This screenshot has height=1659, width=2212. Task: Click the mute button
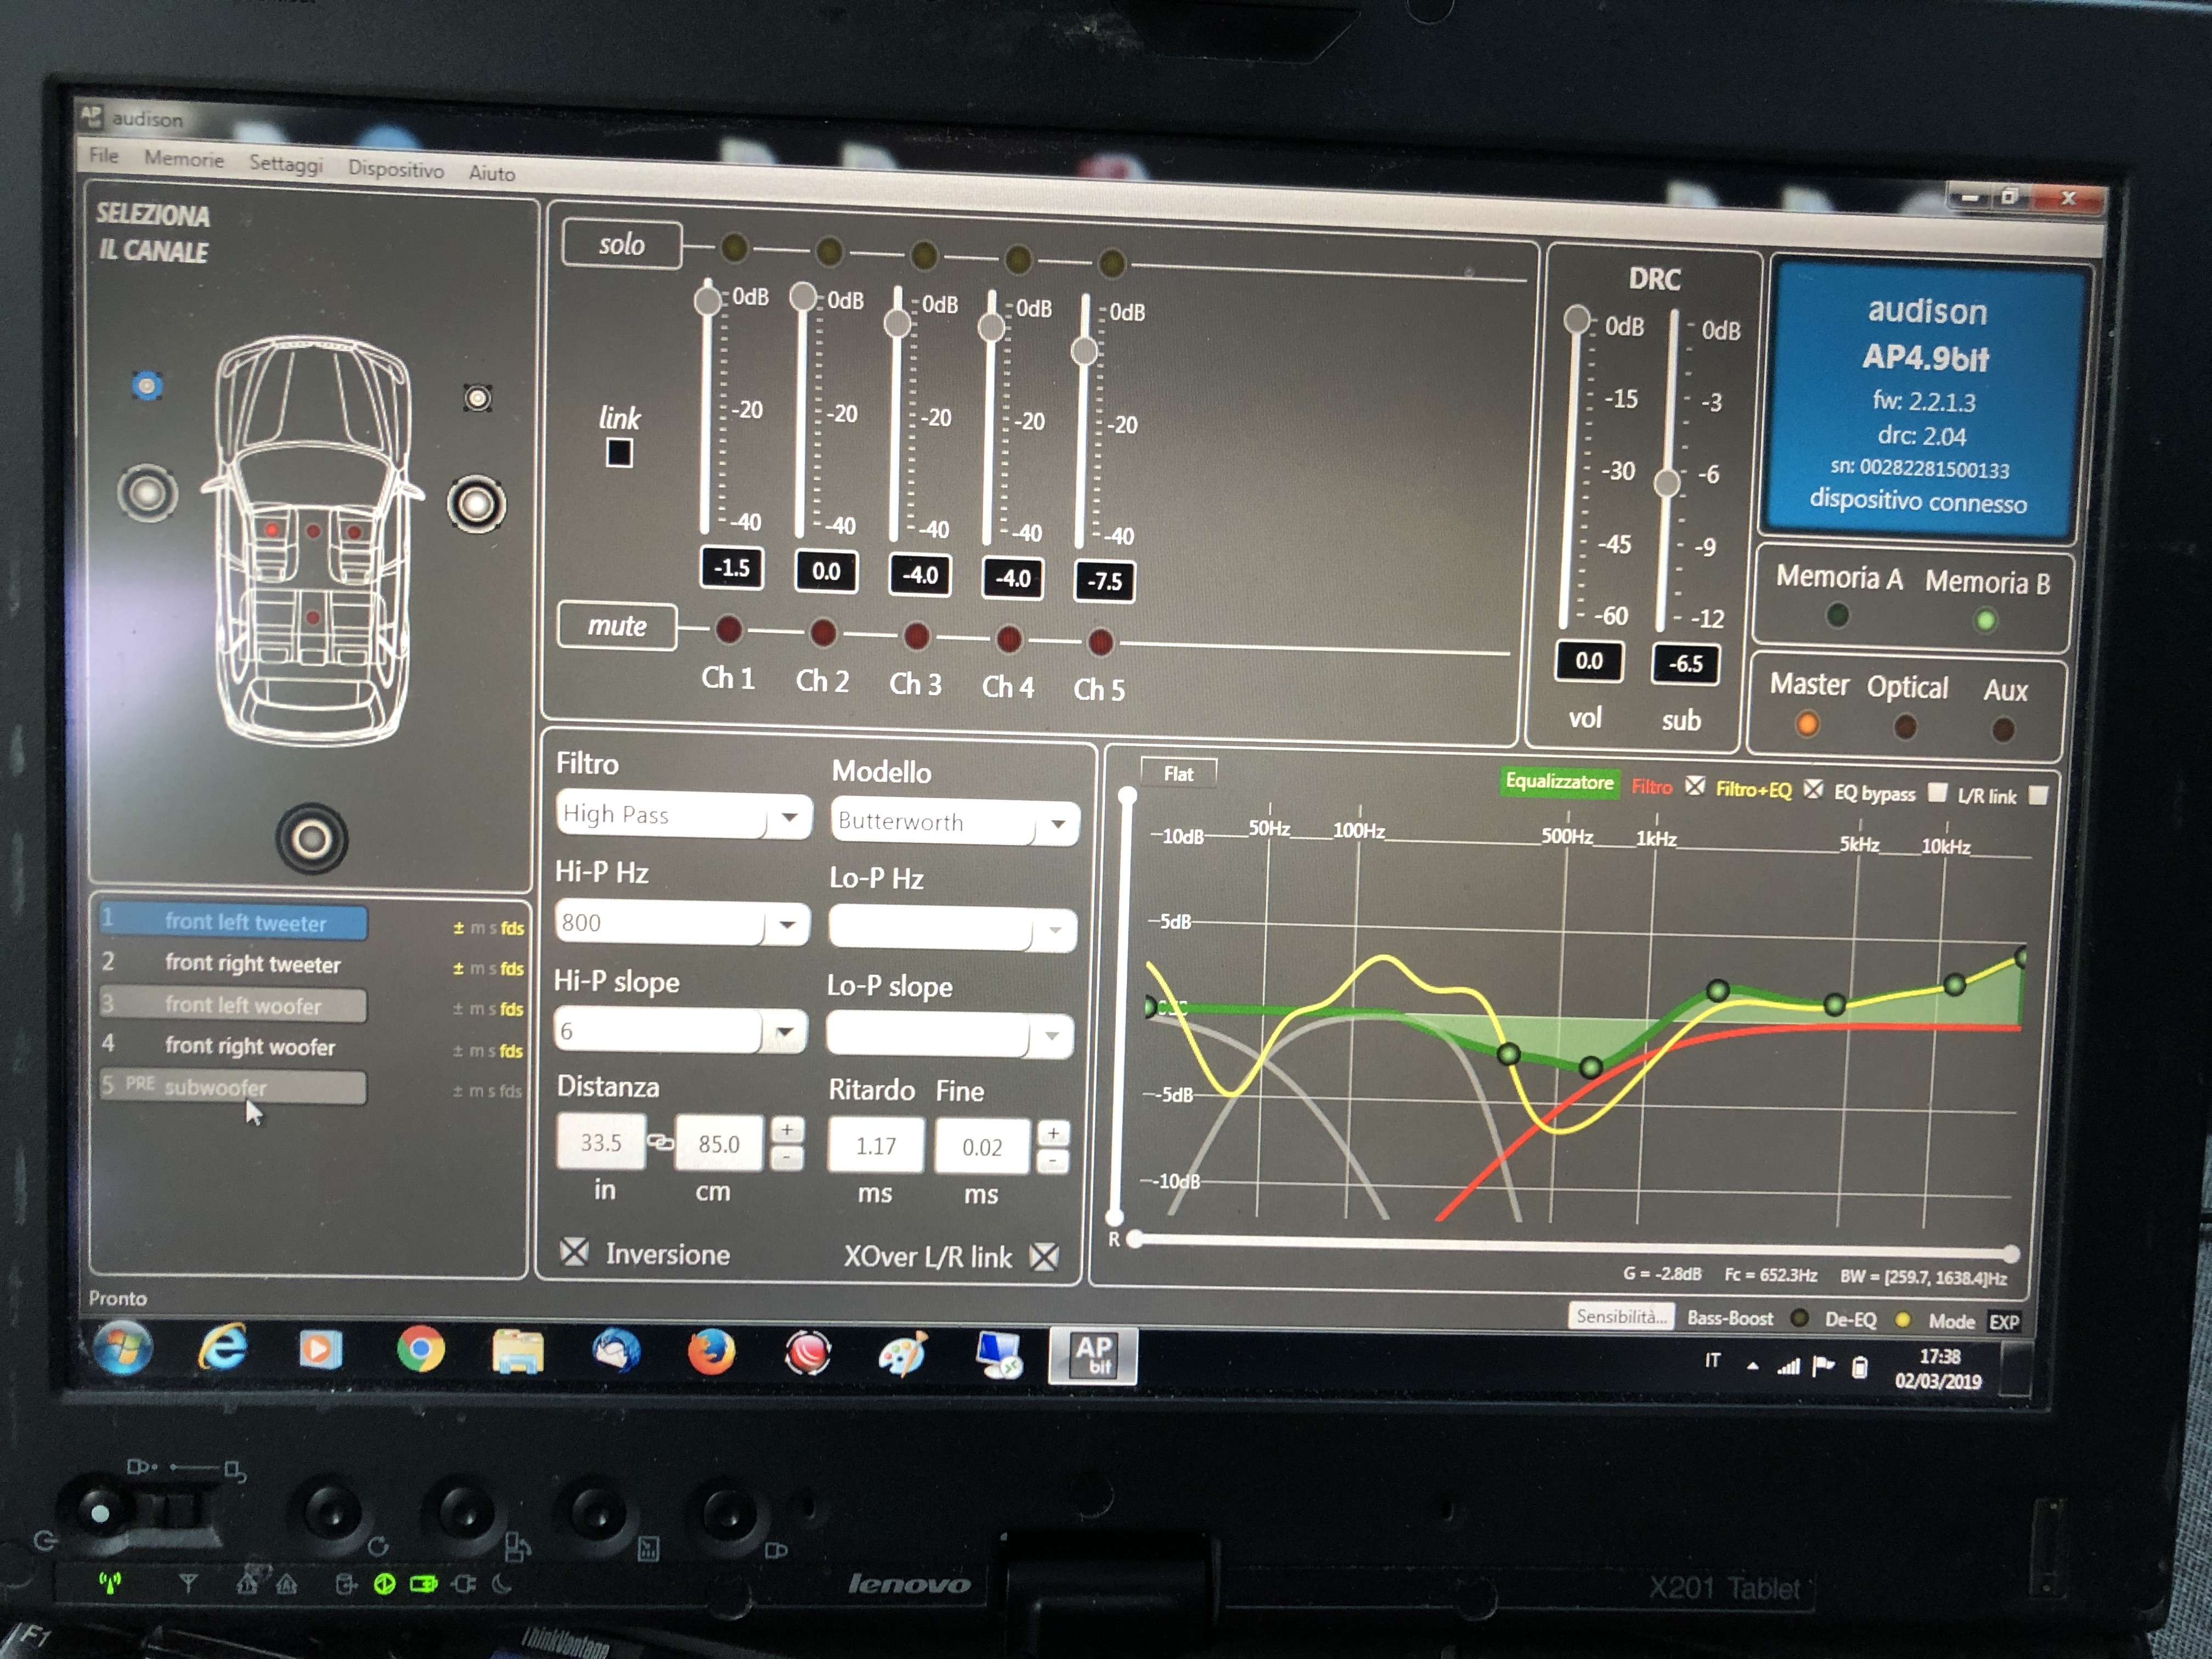[x=617, y=626]
